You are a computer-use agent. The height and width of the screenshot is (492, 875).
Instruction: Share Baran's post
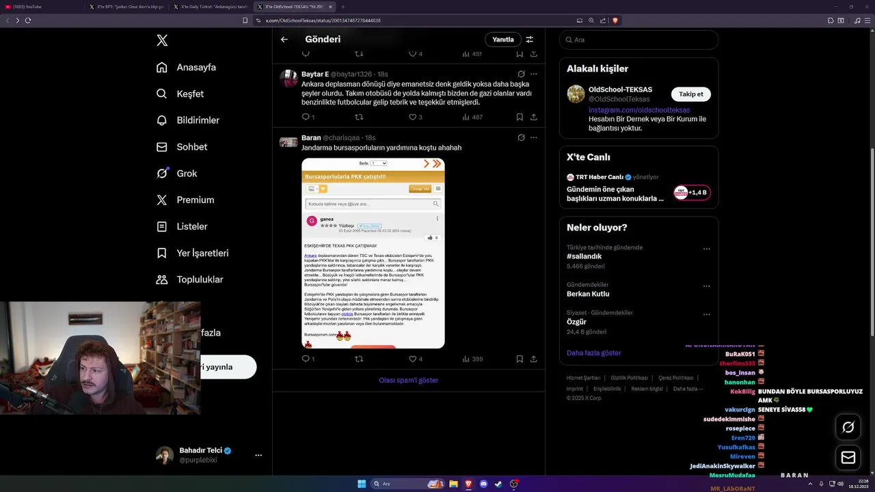(x=534, y=359)
